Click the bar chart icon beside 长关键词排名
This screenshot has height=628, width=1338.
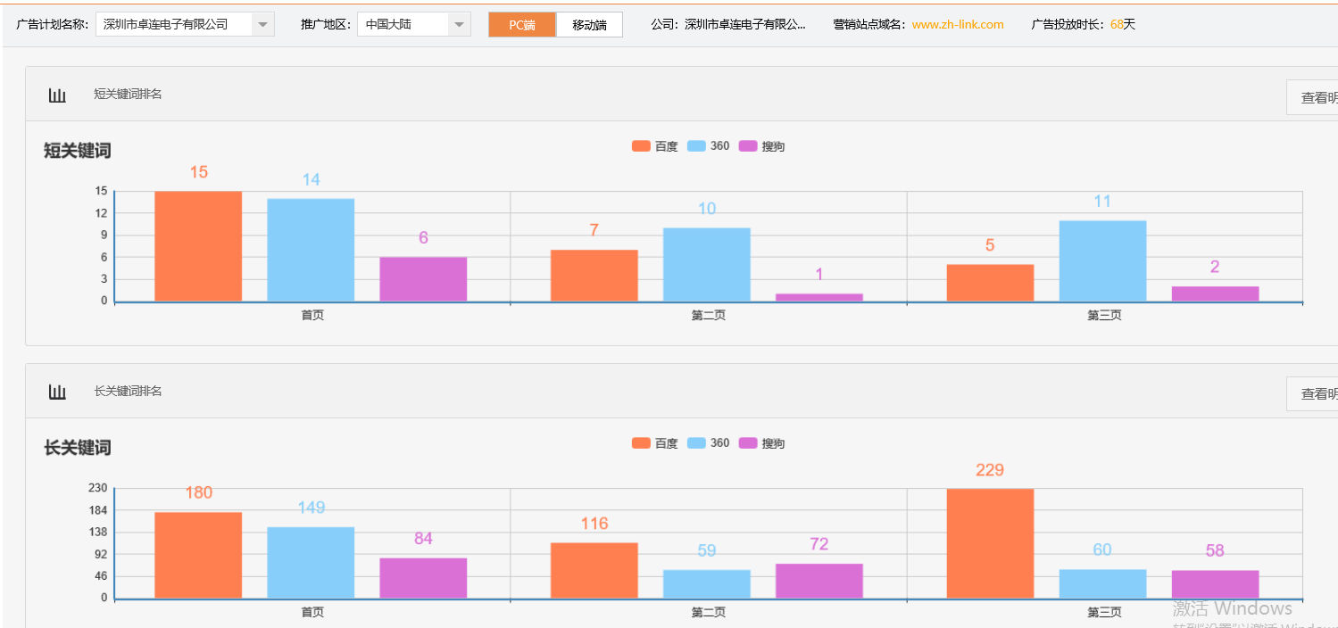57,392
